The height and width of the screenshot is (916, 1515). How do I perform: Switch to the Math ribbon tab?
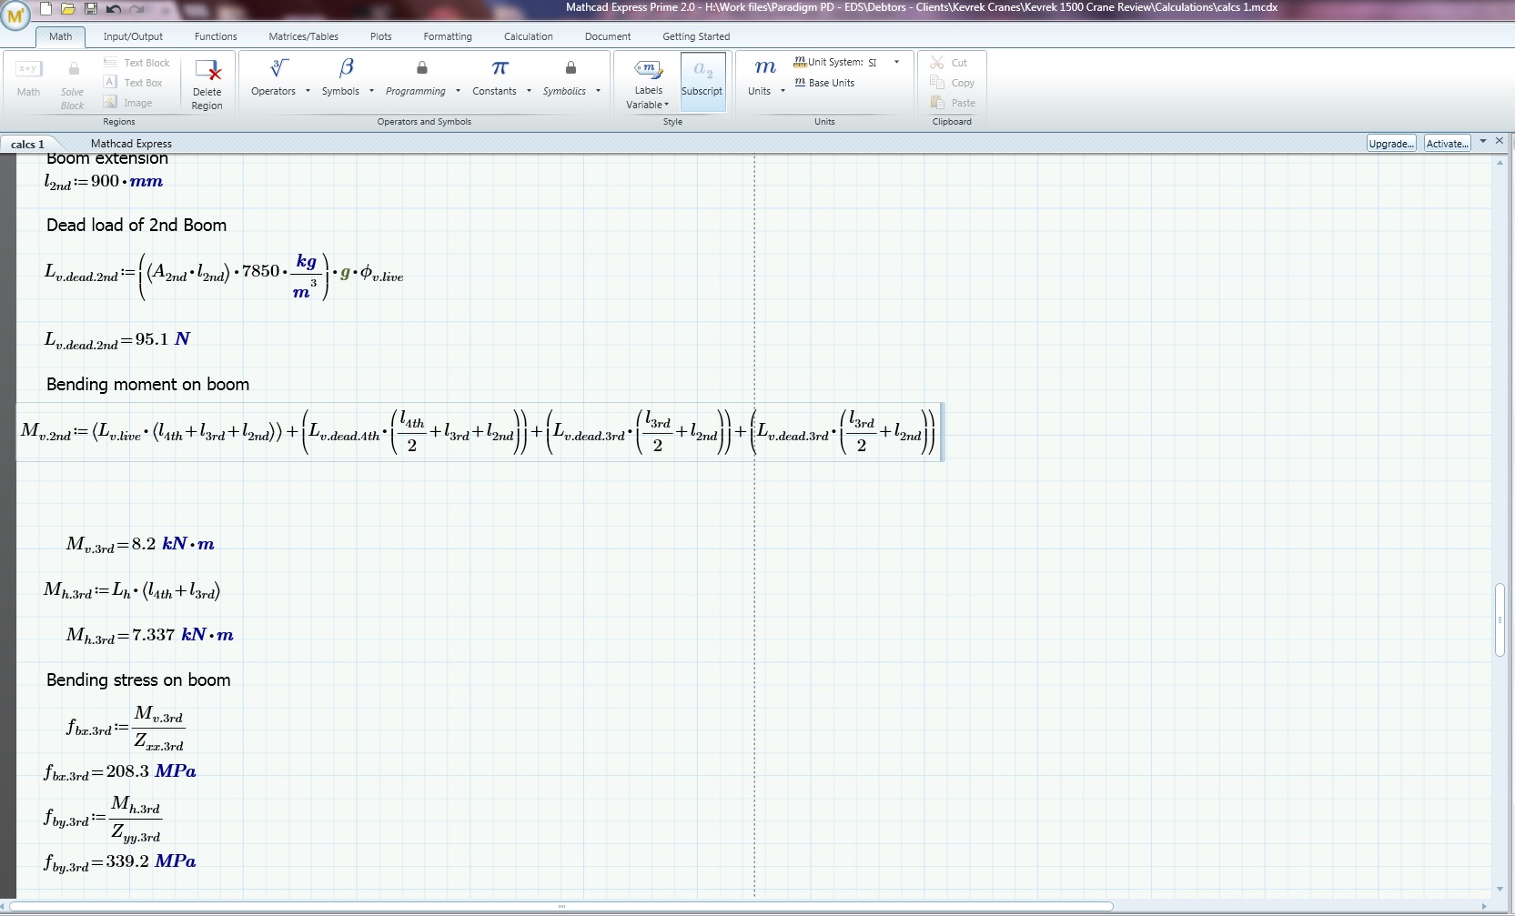coord(61,36)
